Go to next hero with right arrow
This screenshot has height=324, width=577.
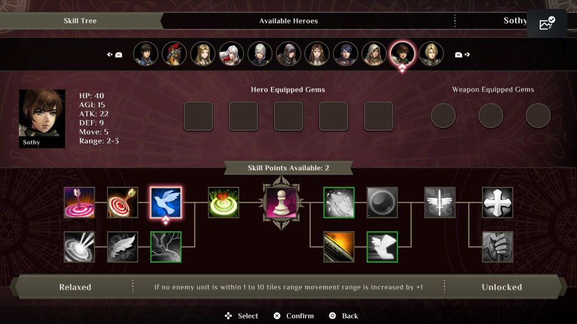[x=463, y=55]
